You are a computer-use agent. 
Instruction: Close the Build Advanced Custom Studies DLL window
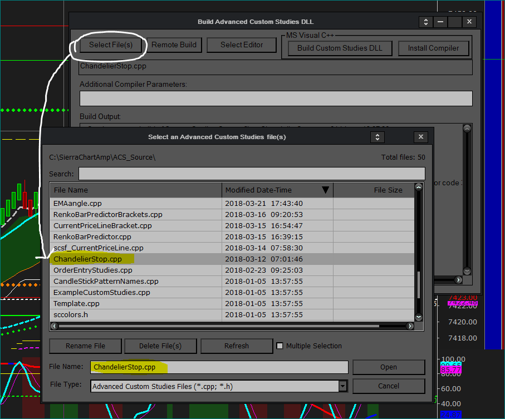tap(469, 22)
